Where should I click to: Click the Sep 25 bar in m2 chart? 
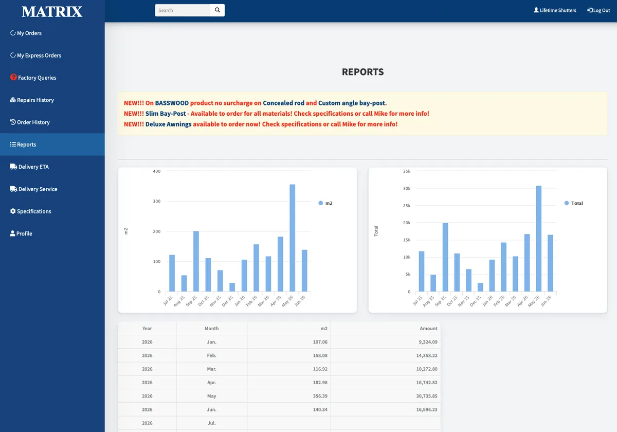click(x=196, y=262)
